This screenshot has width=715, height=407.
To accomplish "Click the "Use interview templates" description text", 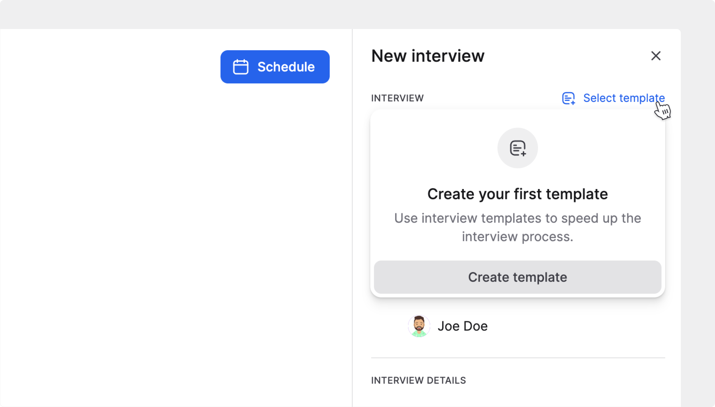I will [x=517, y=218].
